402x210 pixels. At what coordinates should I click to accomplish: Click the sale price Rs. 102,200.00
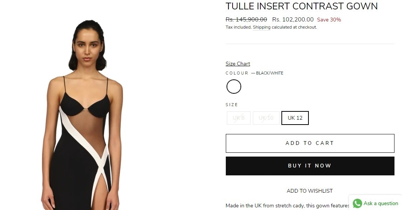pyautogui.click(x=293, y=20)
